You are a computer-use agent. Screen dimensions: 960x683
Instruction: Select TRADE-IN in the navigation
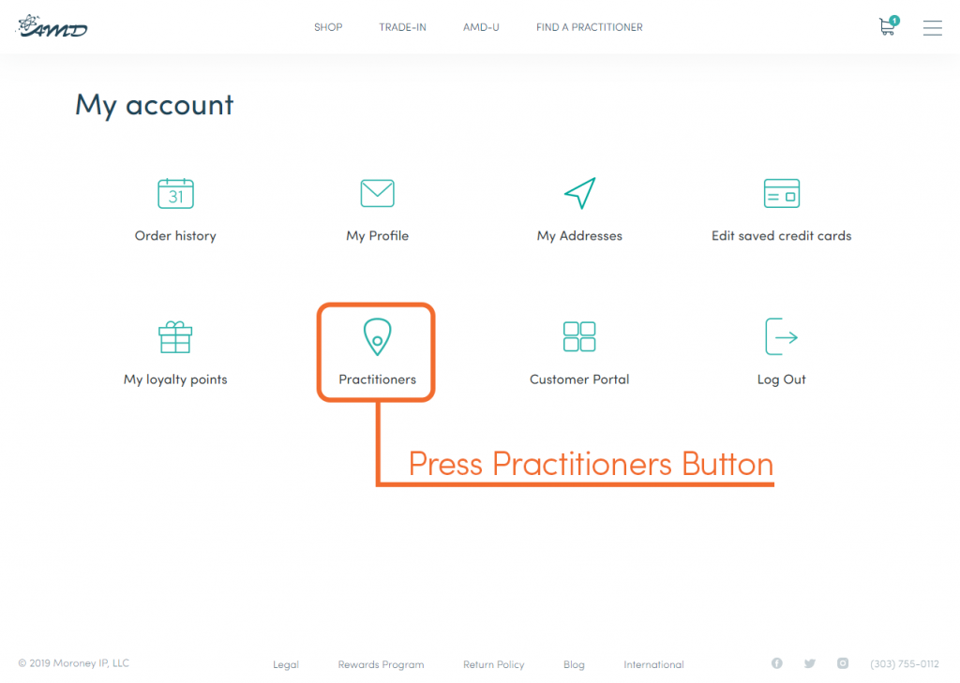[402, 27]
